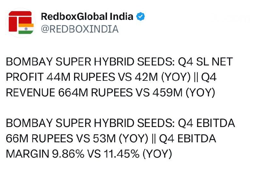The width and height of the screenshot is (261, 170).
Task: Click the '664M' revenue figure
Action: (x=73, y=92)
